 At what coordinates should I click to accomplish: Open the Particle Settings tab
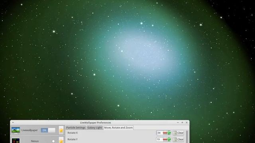[x=76, y=128]
